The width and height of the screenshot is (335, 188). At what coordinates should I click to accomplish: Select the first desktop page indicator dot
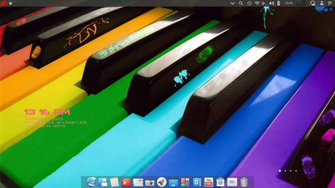click(280, 171)
